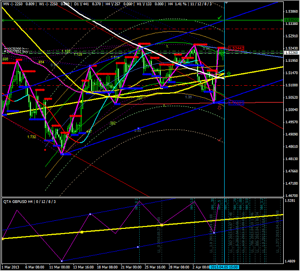Viewport: 300px width, 271px height.
Task: Select the channel anchor at the April low near 1.50325
Action: tap(214, 103)
